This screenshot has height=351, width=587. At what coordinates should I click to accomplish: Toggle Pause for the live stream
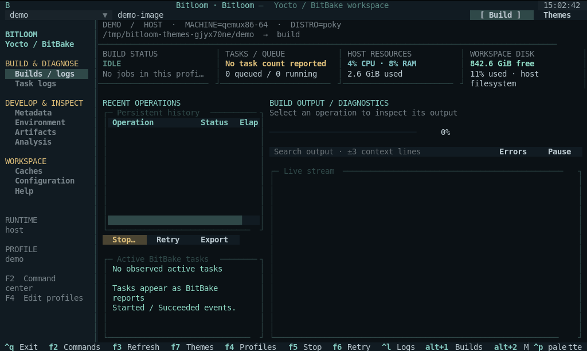point(559,151)
